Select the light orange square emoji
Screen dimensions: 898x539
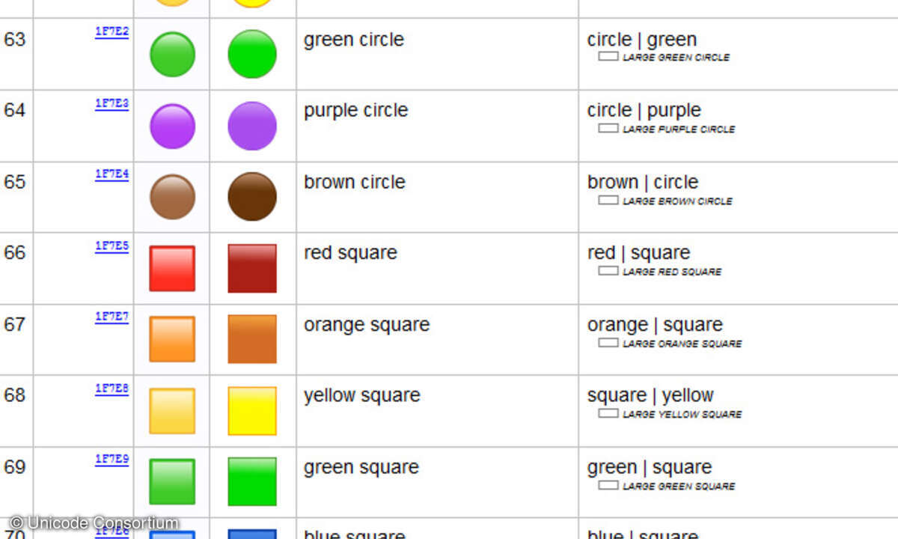point(172,339)
